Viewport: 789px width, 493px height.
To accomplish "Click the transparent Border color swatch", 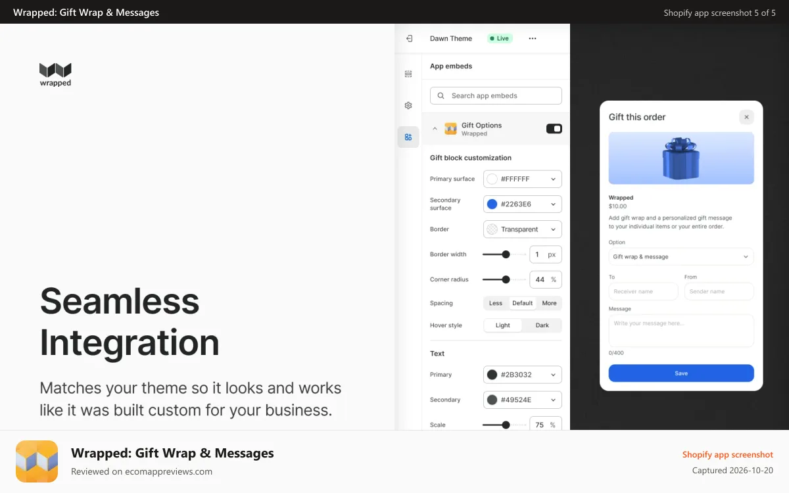I will tap(492, 229).
